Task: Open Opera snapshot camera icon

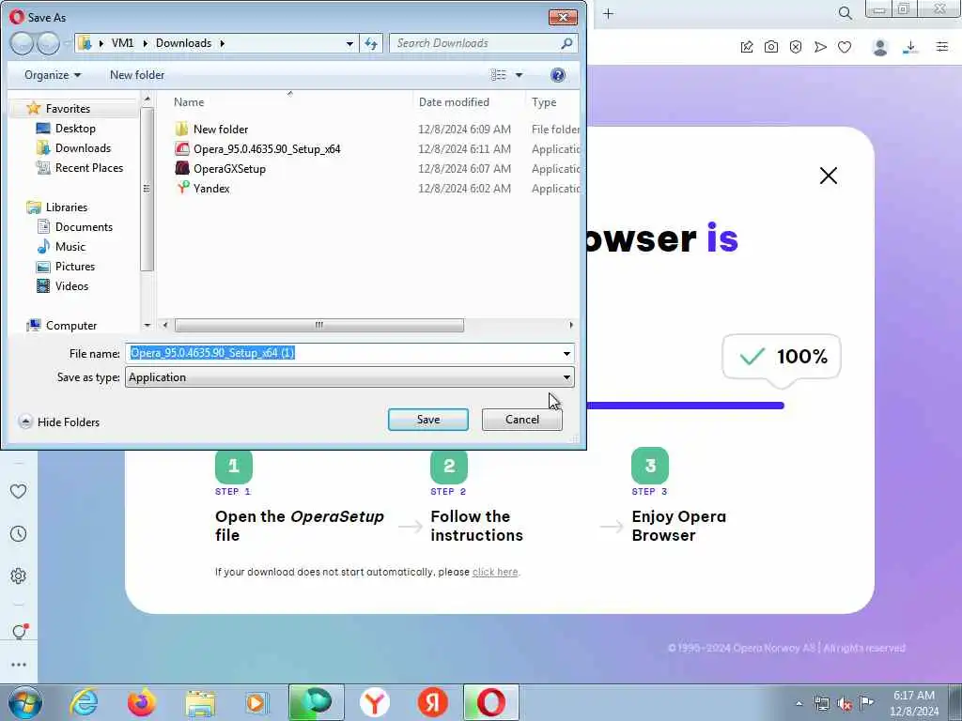Action: coord(771,47)
